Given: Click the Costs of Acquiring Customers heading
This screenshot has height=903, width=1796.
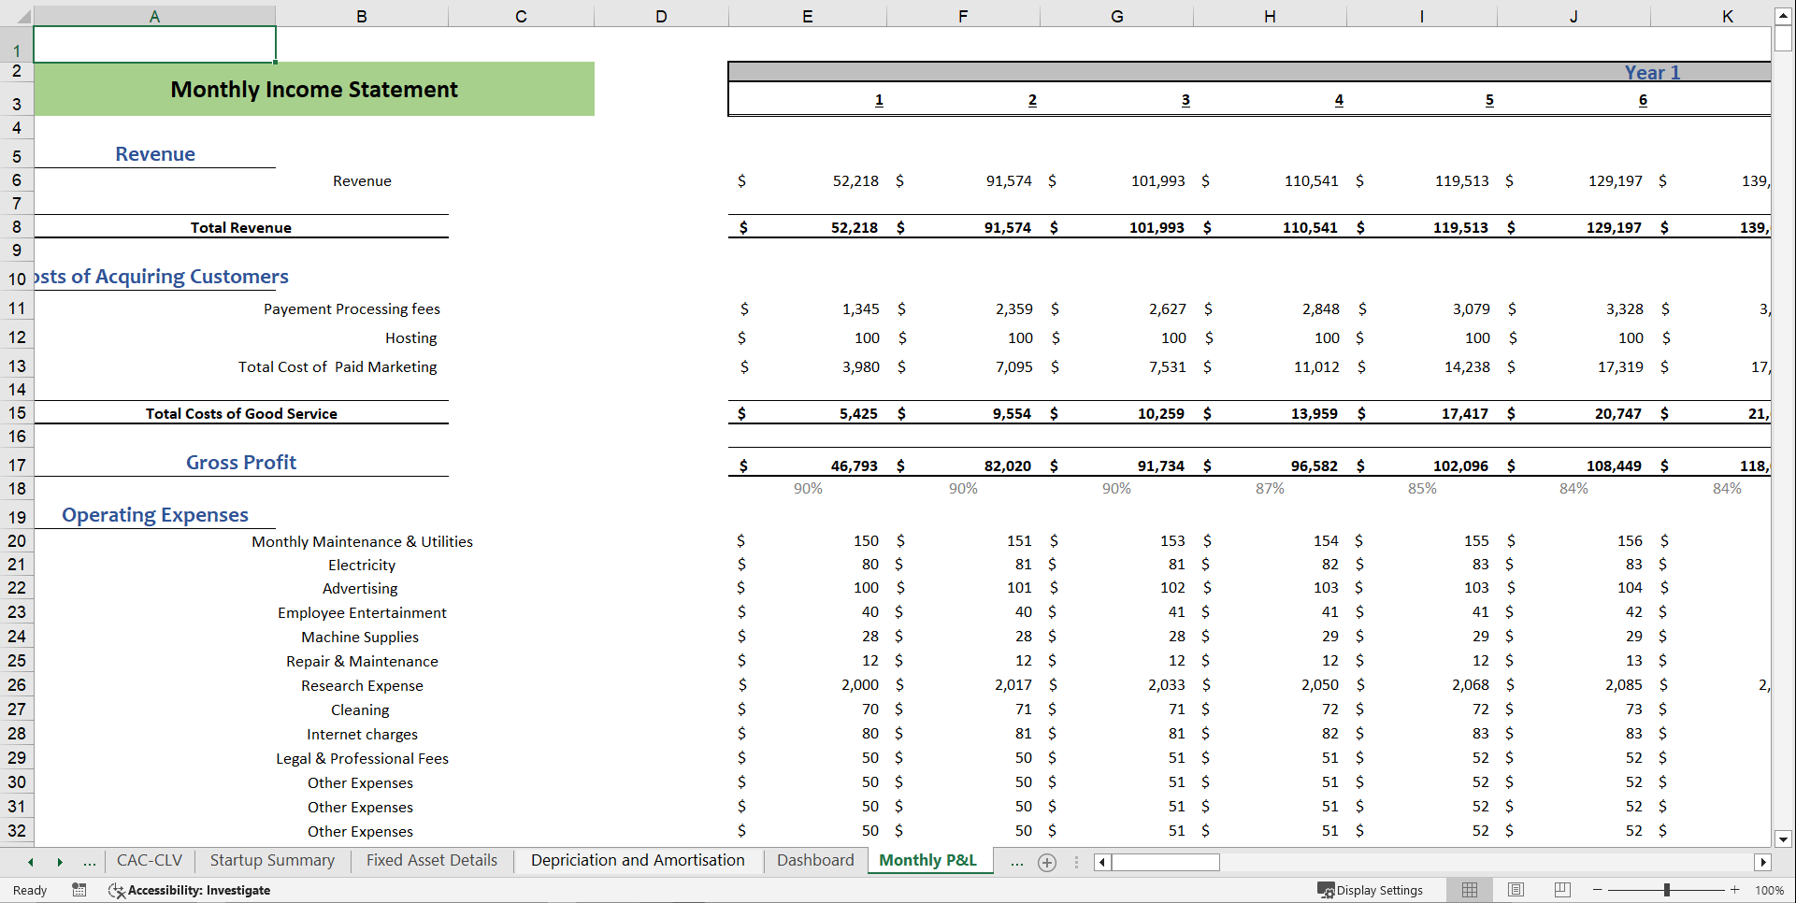Looking at the screenshot, I should (x=161, y=277).
